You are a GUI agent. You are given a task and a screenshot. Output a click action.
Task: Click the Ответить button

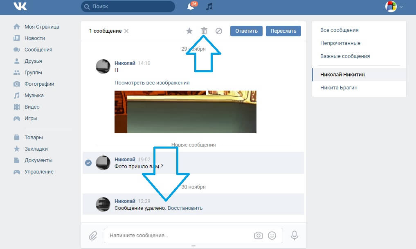tap(246, 31)
